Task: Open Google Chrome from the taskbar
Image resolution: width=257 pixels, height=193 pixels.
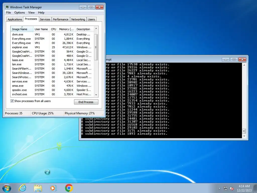Action: click(69, 188)
